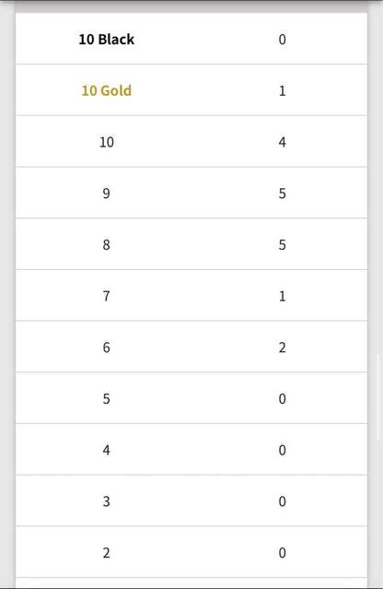Click the grade 6 row label

(106, 348)
